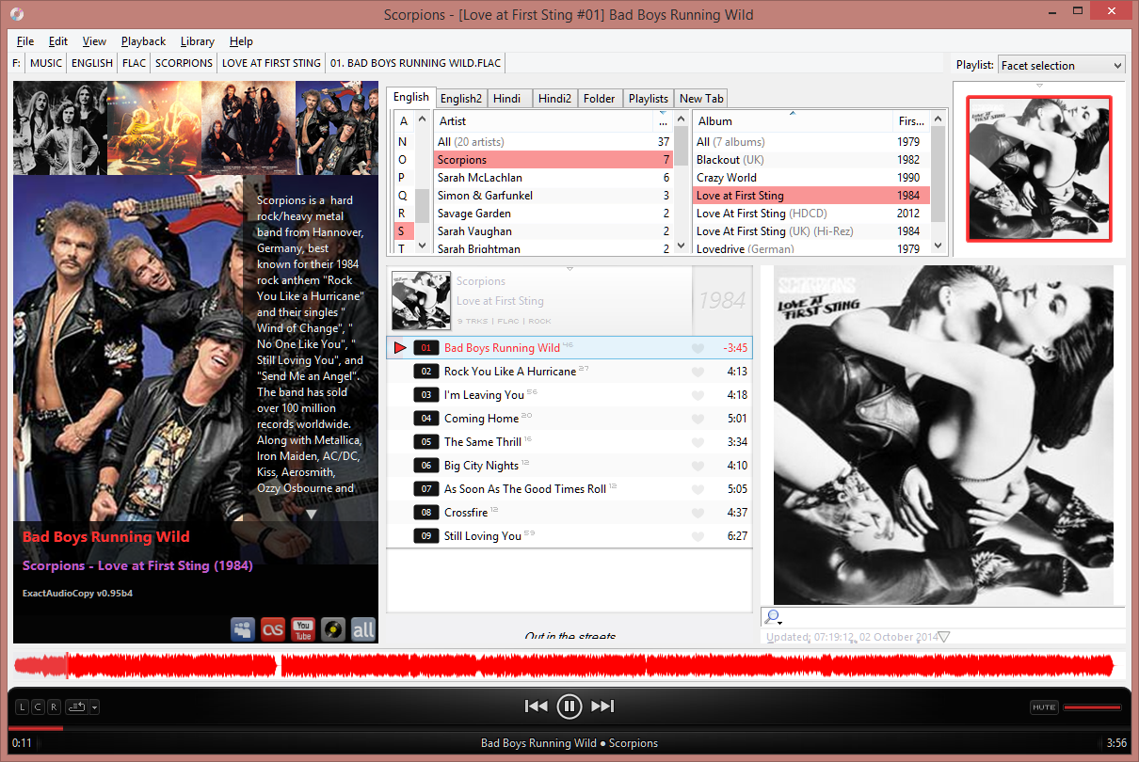Open the Edit menu
This screenshot has width=1139, height=762.
coord(58,41)
